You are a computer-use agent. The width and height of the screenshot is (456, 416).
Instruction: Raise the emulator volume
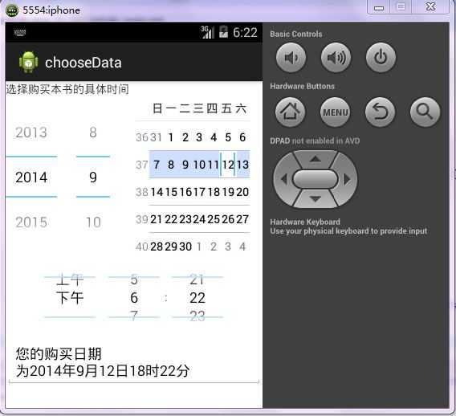tap(336, 58)
